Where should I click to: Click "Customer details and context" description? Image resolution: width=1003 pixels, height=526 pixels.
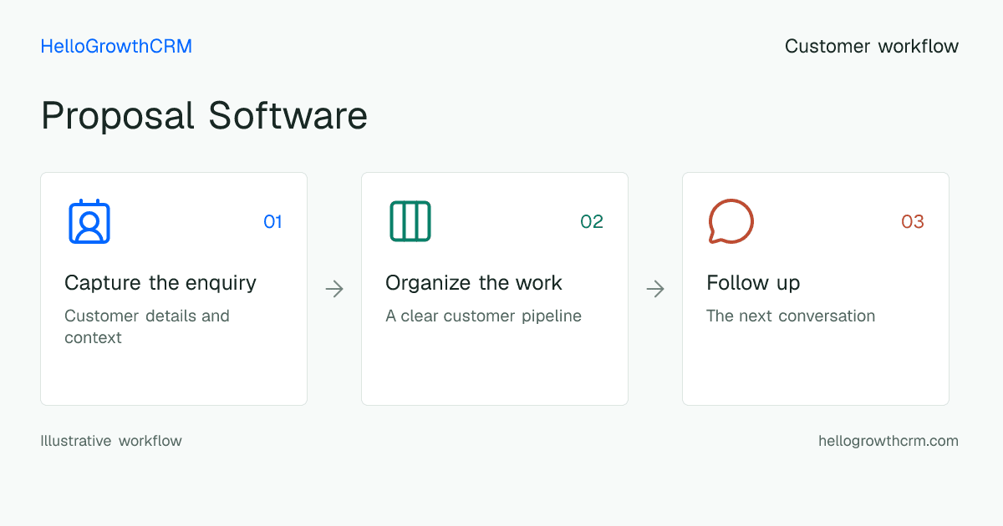[x=147, y=326]
